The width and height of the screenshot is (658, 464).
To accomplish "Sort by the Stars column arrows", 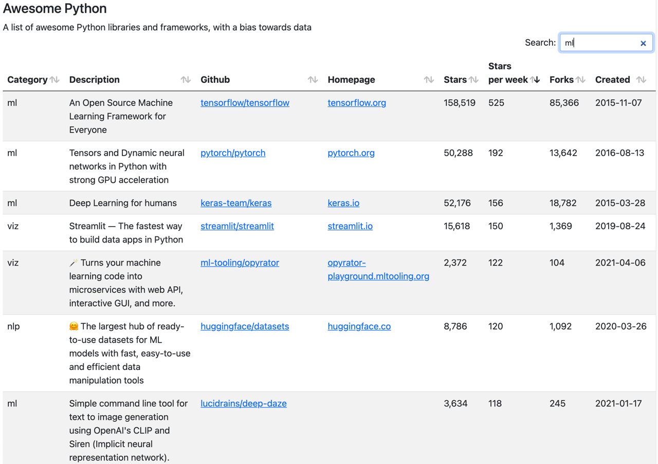I will tap(473, 80).
